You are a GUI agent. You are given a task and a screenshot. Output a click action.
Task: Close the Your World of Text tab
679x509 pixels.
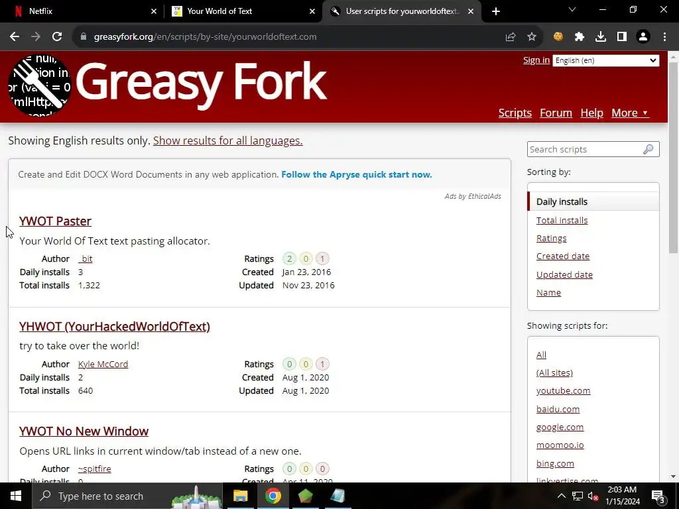click(312, 11)
